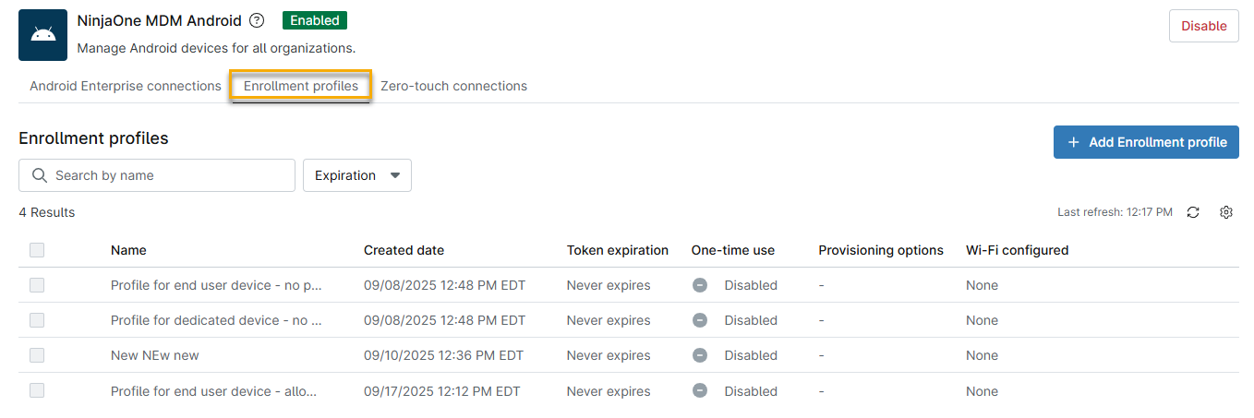
Task: Select checkbox for dedicated device profile row
Action: [37, 320]
